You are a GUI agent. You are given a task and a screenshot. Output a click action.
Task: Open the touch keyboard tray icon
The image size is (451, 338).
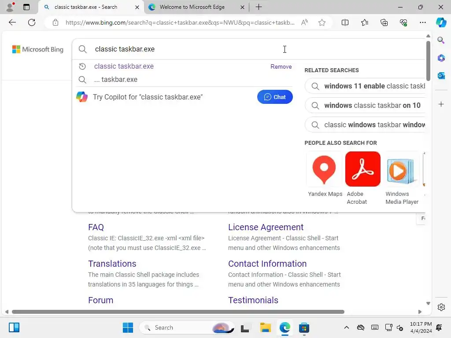375,327
